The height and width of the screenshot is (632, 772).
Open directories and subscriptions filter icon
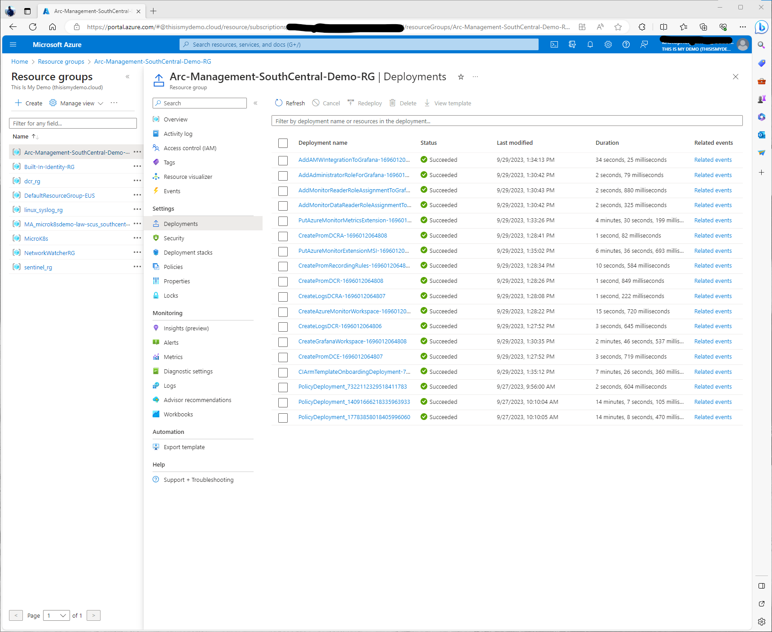pyautogui.click(x=572, y=44)
